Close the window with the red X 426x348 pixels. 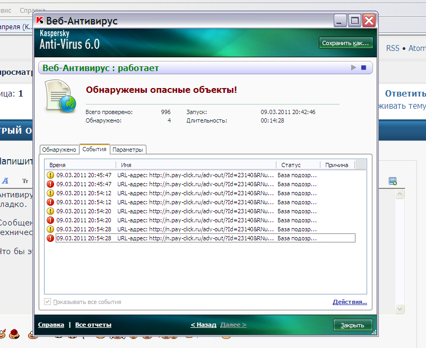pyautogui.click(x=369, y=21)
